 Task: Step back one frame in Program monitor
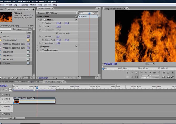point(146,73)
